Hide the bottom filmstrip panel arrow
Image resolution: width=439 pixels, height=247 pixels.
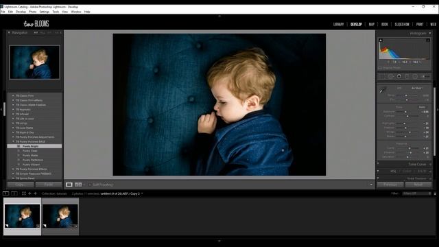tap(219, 241)
